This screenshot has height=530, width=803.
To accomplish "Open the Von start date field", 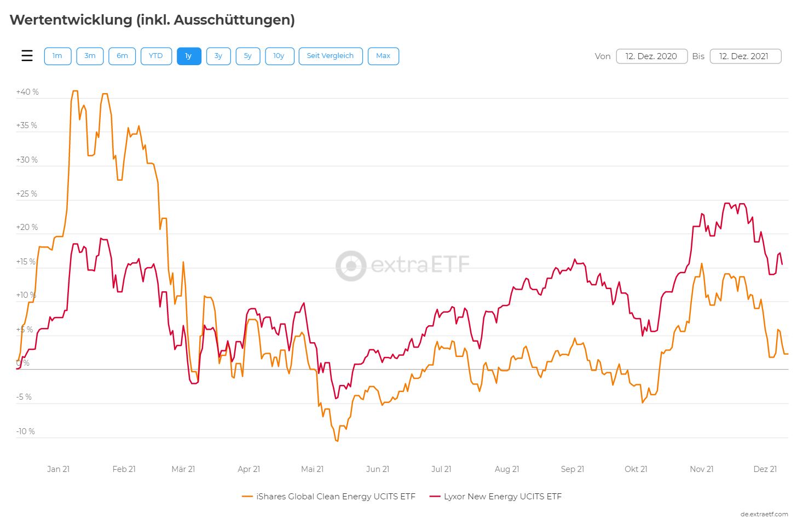I will [651, 56].
